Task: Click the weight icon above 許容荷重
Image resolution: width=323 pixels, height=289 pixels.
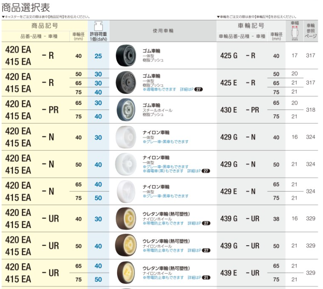Action: click(x=98, y=26)
